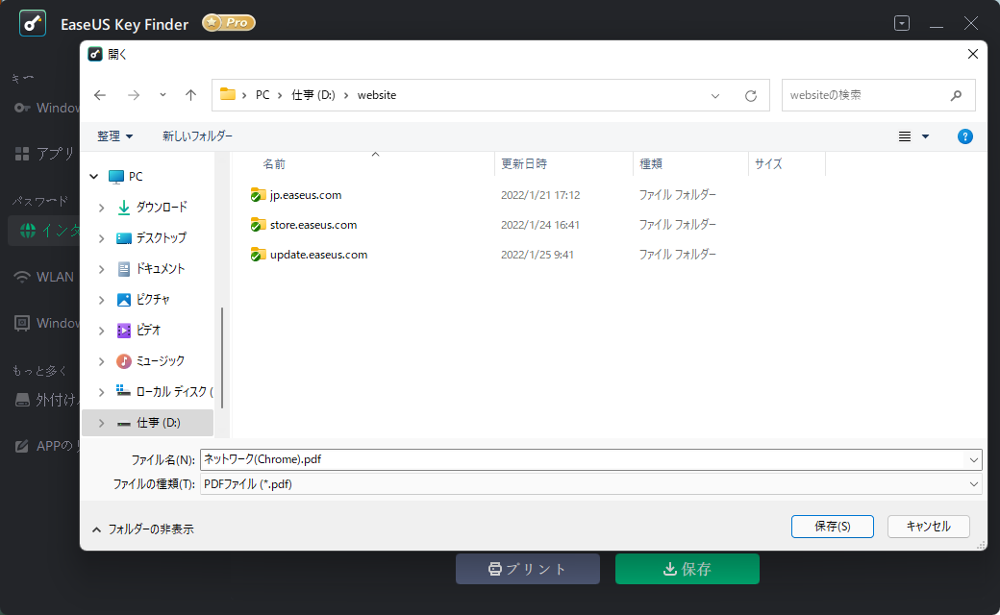This screenshot has height=615, width=1000.
Task: Select インターネット in the password sidebar
Action: click(x=45, y=230)
